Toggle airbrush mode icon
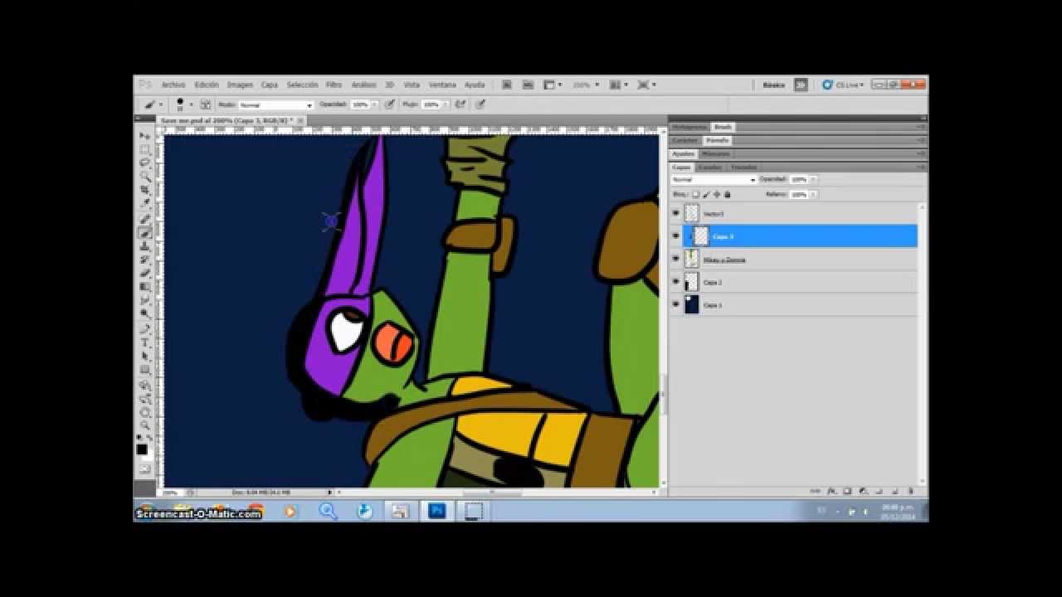Image resolution: width=1062 pixels, height=597 pixels. click(x=460, y=104)
